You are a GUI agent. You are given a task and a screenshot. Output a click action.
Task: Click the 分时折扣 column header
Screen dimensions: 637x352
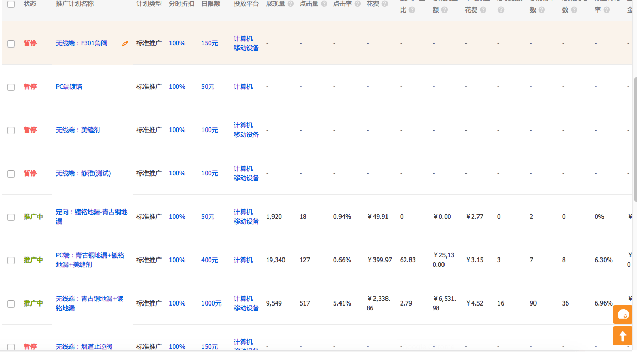181,4
